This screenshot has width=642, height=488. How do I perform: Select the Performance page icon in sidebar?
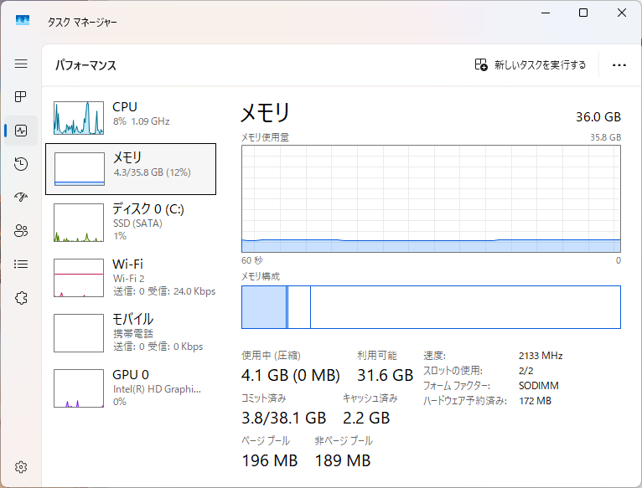coord(21,131)
